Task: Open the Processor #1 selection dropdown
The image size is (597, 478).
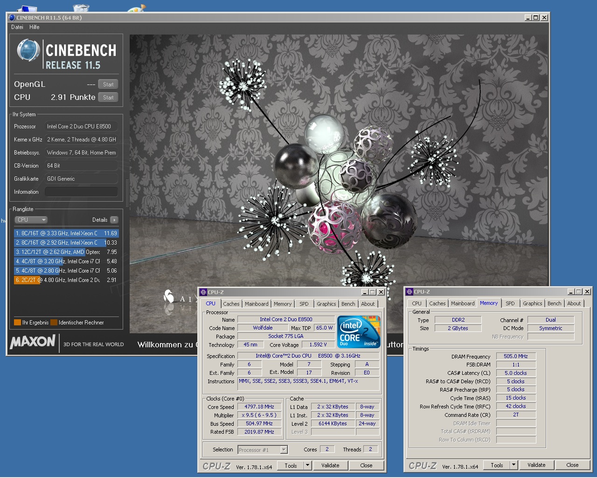Action: pos(263,450)
